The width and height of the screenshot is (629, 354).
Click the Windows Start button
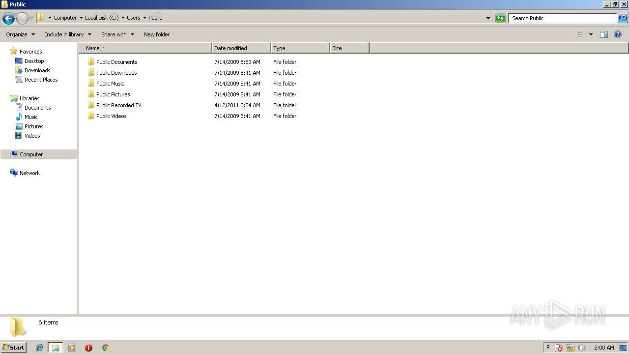click(x=13, y=348)
